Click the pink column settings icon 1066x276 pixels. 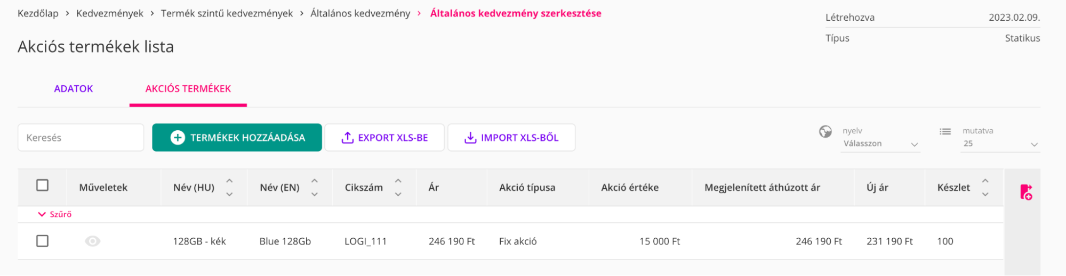pyautogui.click(x=1025, y=192)
